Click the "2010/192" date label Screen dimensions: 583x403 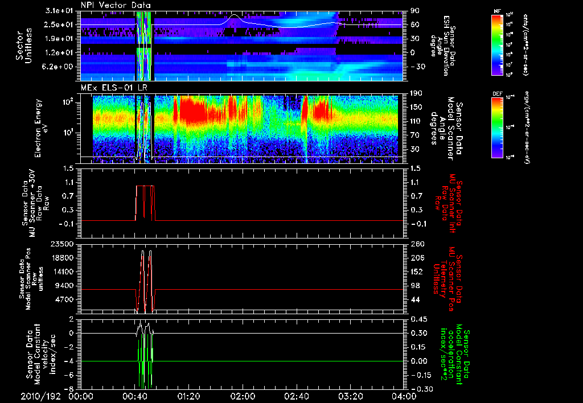(x=40, y=396)
